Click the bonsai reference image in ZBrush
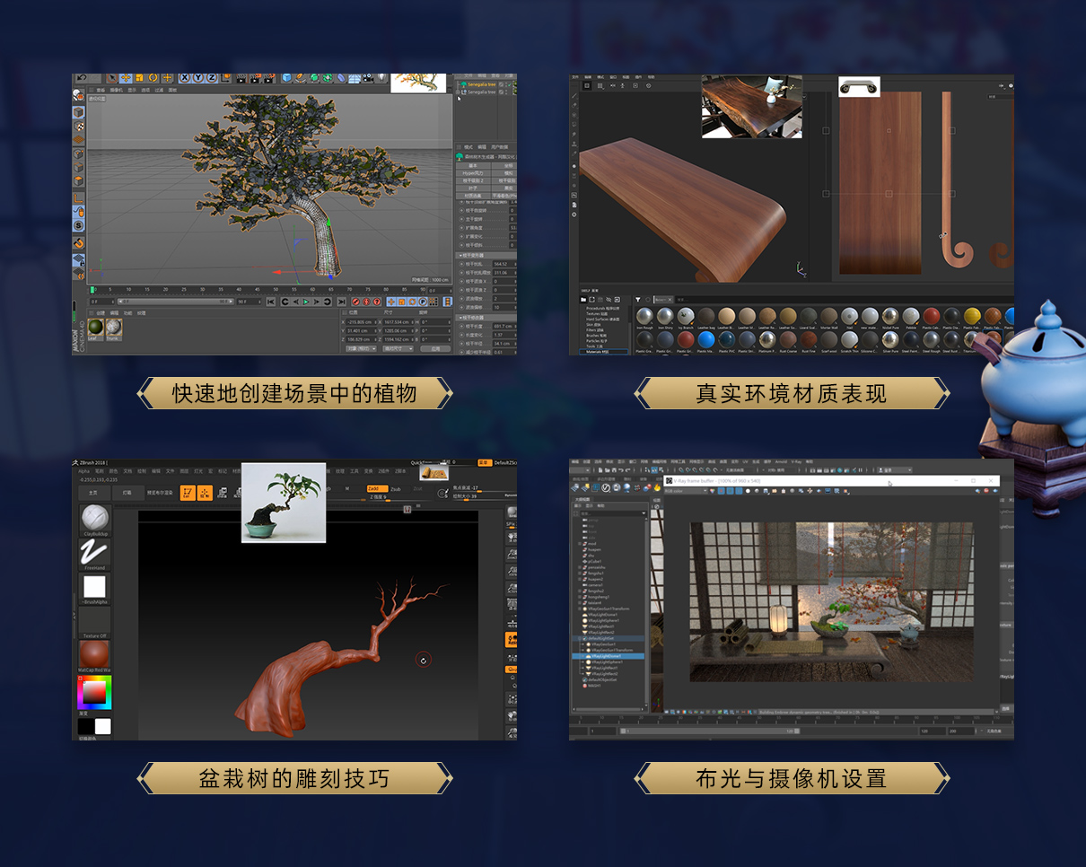 pos(284,503)
